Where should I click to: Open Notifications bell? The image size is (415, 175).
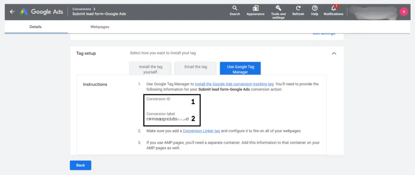coord(334,10)
